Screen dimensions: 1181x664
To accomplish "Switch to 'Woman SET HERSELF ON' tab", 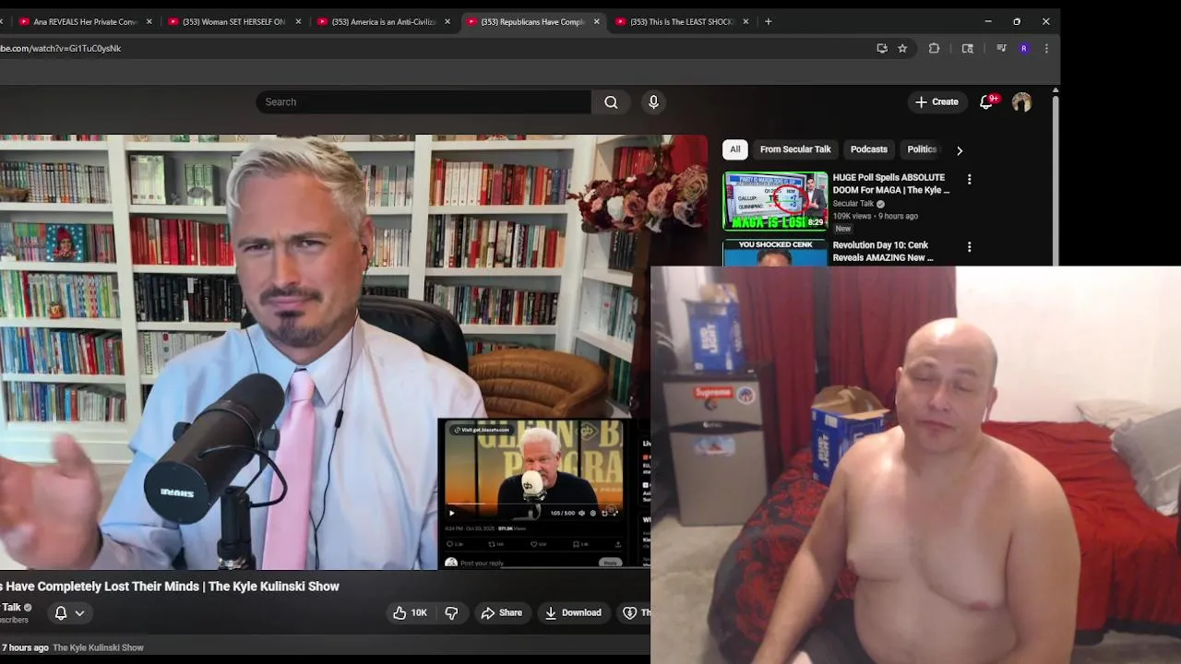I will 233,21.
